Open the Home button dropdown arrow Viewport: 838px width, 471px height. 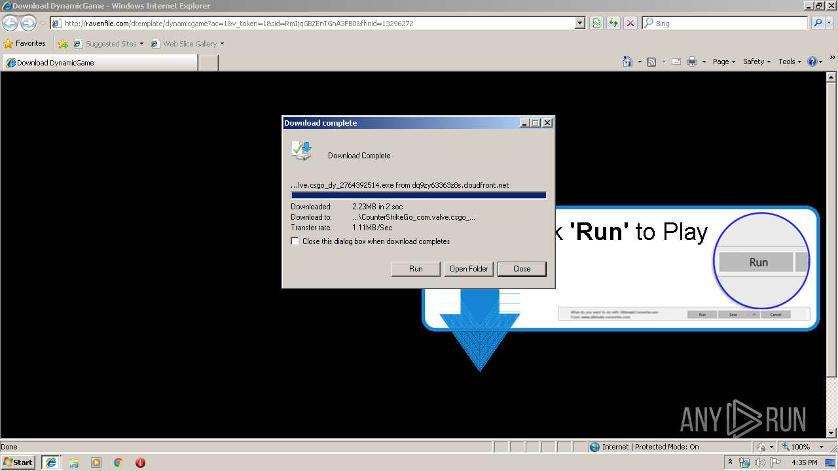point(638,61)
